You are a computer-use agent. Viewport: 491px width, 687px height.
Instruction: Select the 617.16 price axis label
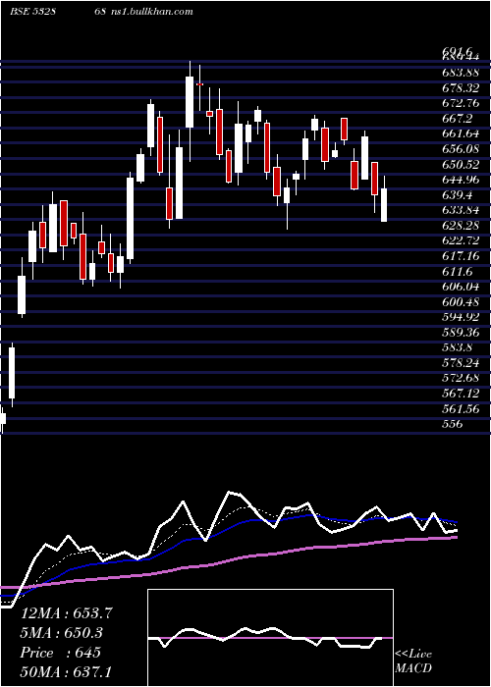point(460,256)
